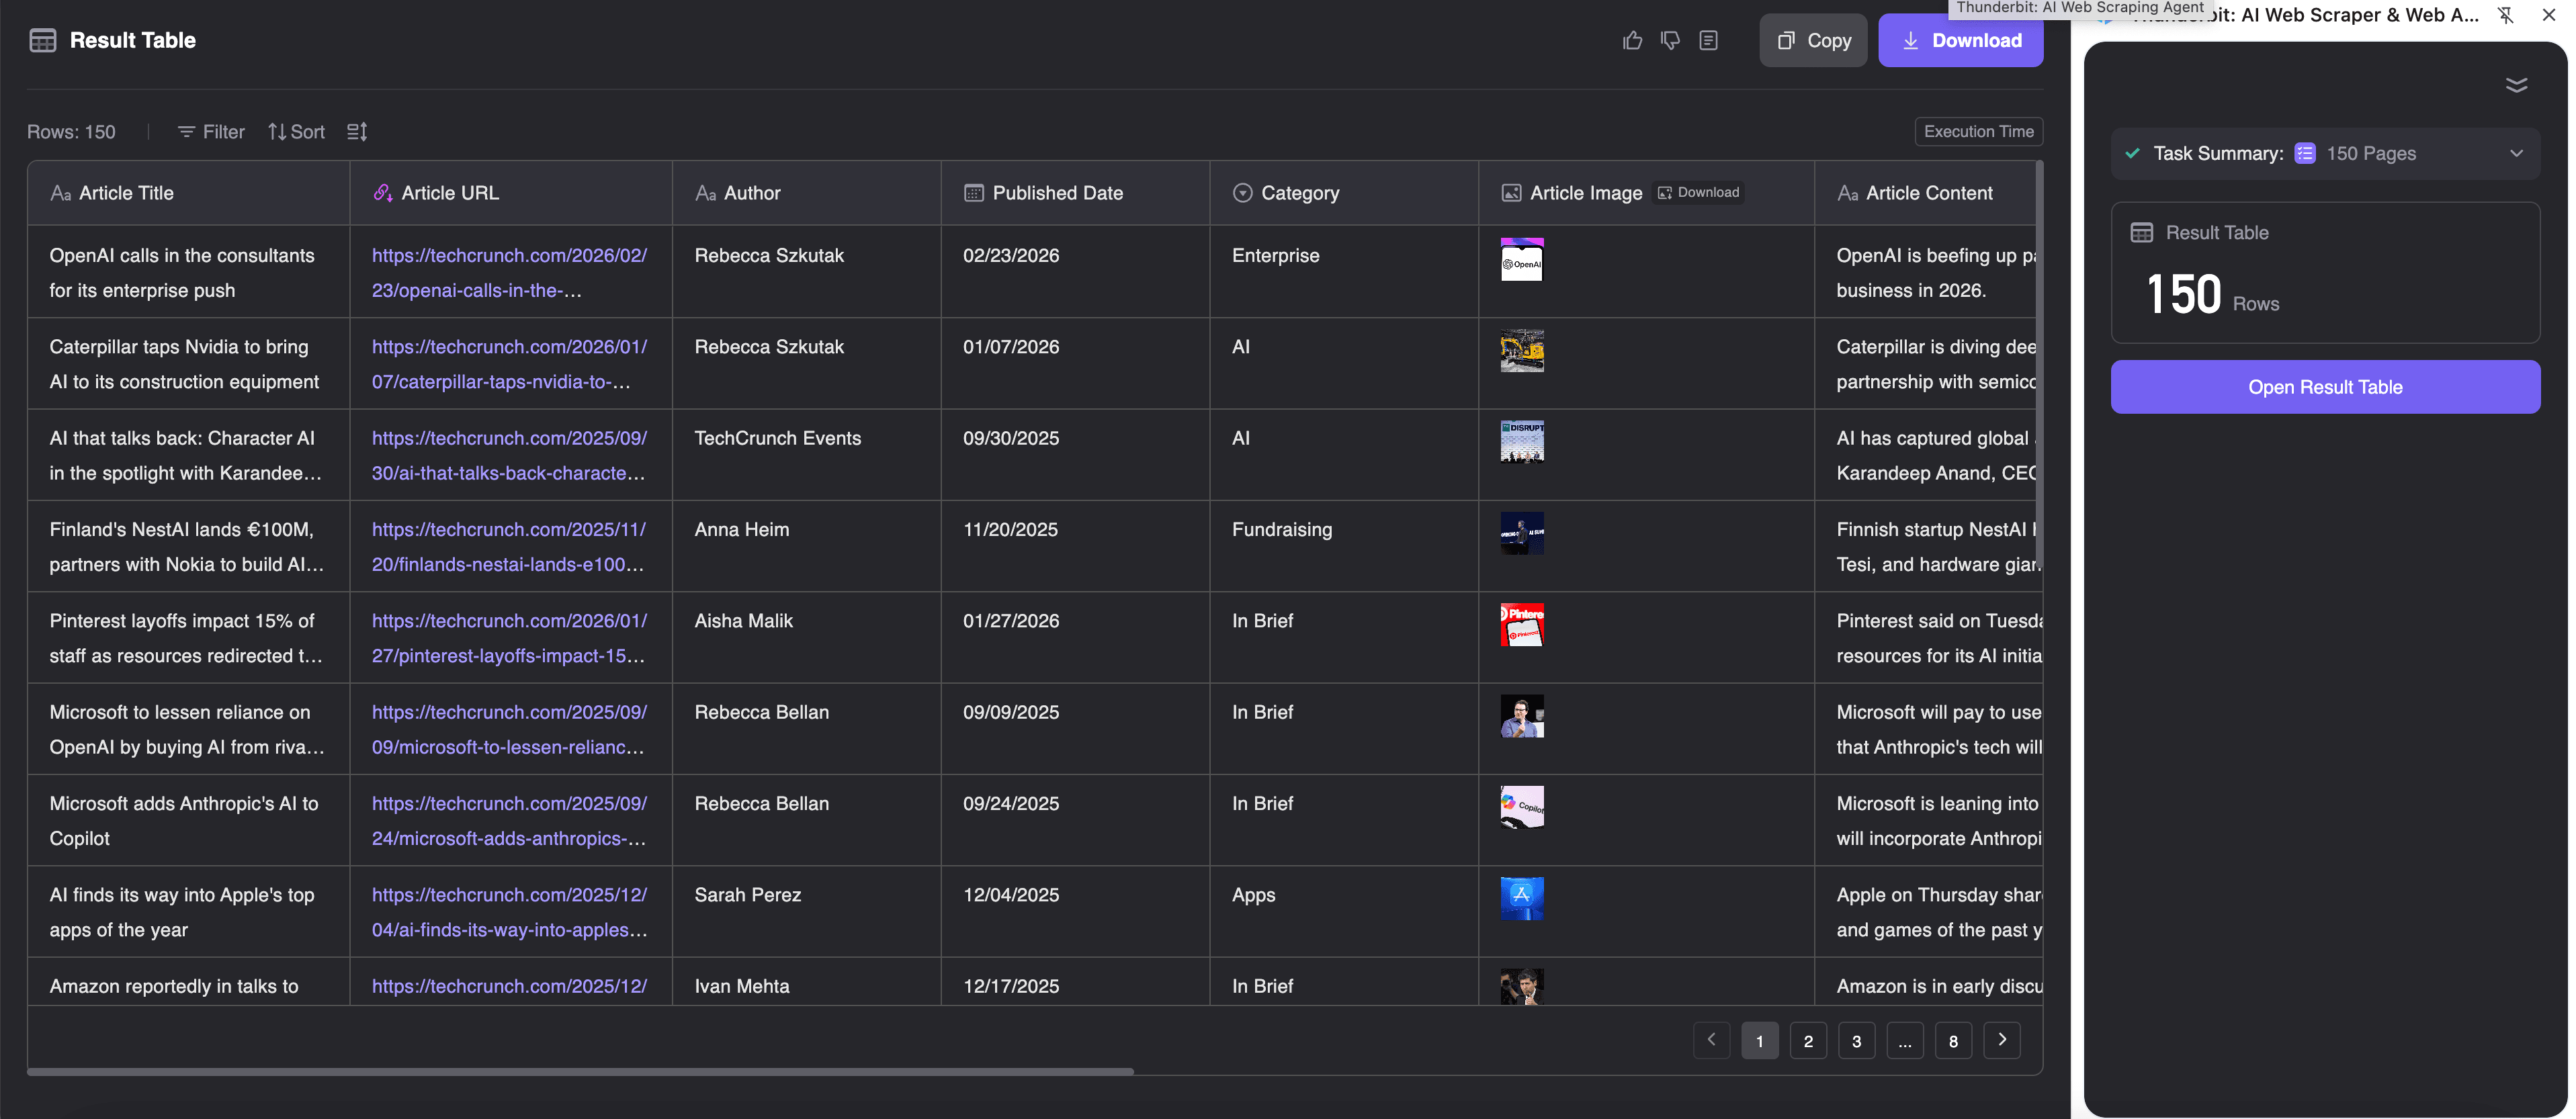
Task: Open the Sort options
Action: [296, 131]
